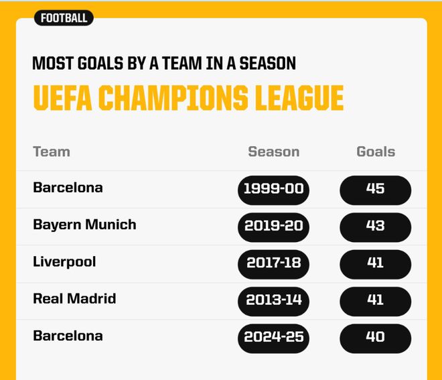Sort by the Season column header
442x380 pixels.
click(x=273, y=151)
